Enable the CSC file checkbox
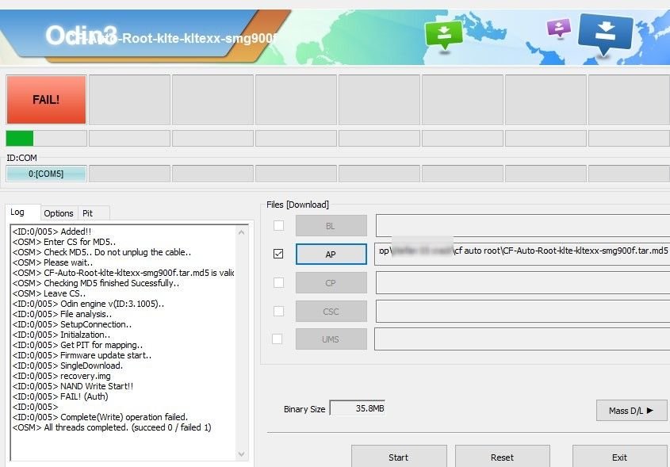This screenshot has width=670, height=467. coord(278,311)
